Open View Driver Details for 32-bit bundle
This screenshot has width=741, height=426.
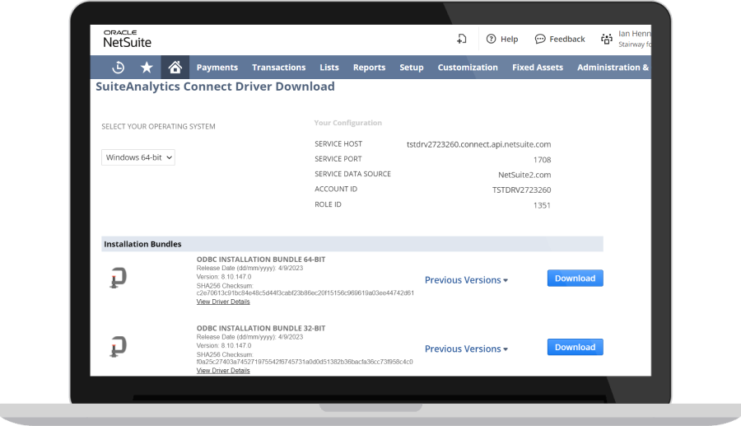[223, 371]
